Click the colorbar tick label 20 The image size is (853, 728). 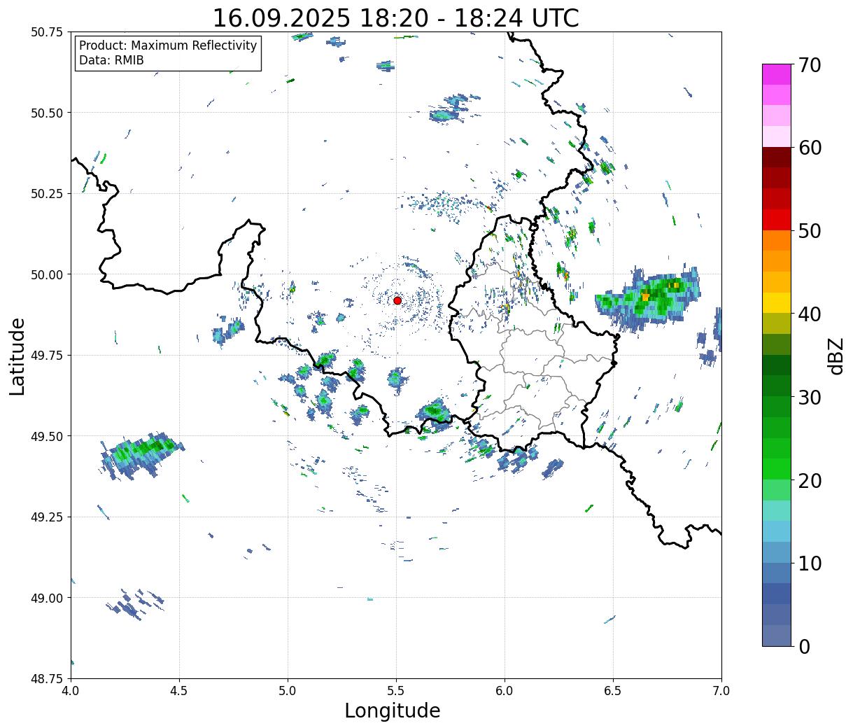point(809,480)
